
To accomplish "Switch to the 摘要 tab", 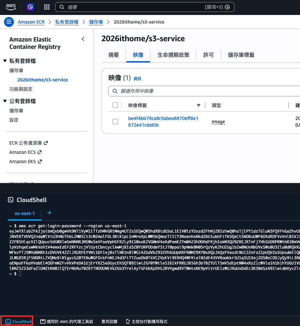I will (x=114, y=55).
